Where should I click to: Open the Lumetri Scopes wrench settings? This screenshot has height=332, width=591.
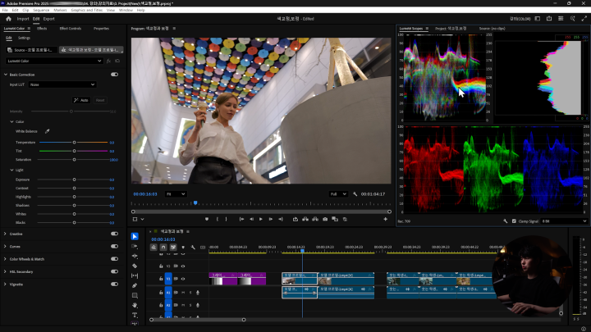point(506,221)
